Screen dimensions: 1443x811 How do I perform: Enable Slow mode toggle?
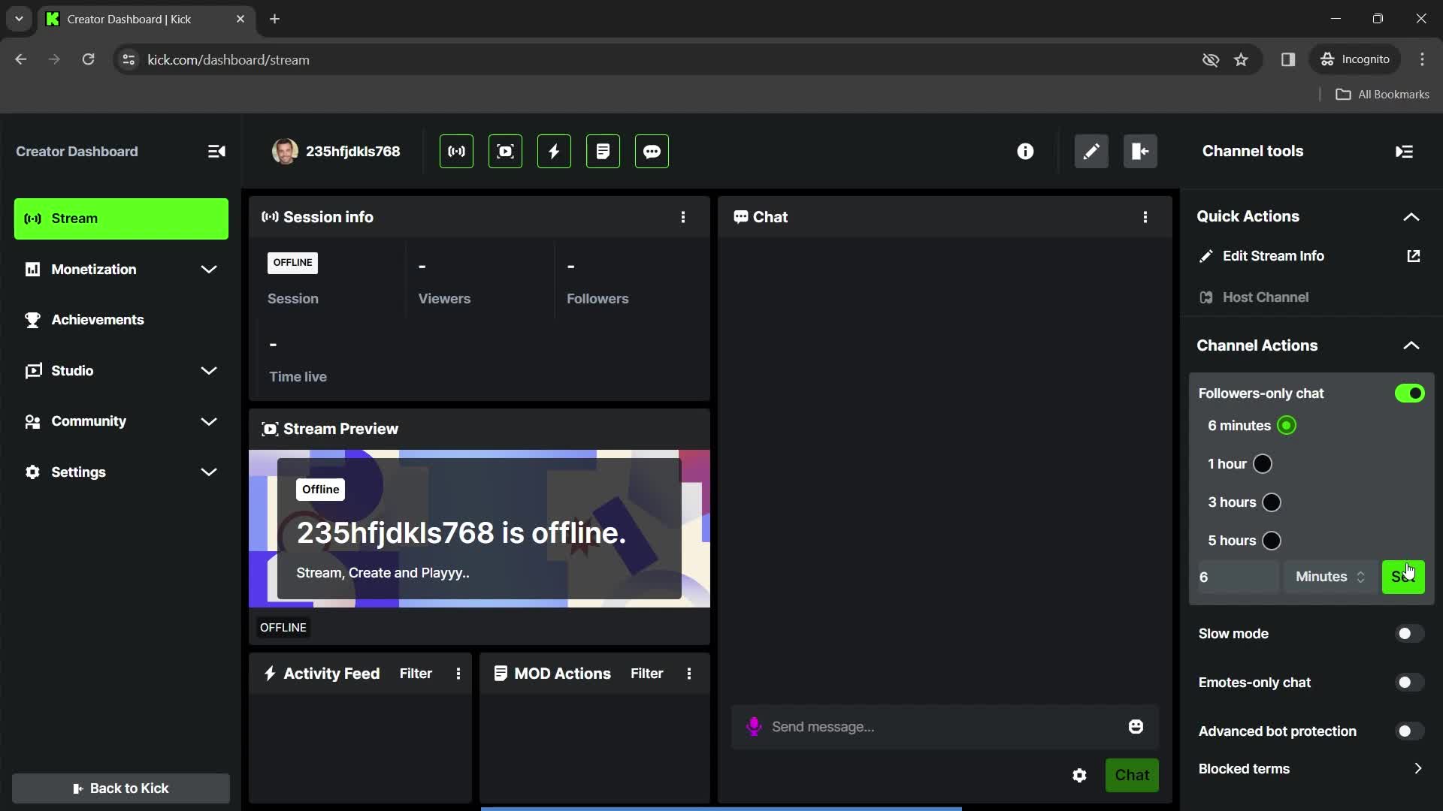pyautogui.click(x=1409, y=634)
